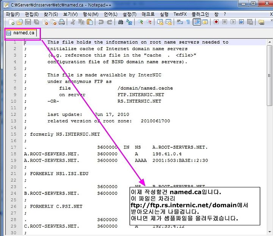Click line number 17 in margin

point(14,147)
